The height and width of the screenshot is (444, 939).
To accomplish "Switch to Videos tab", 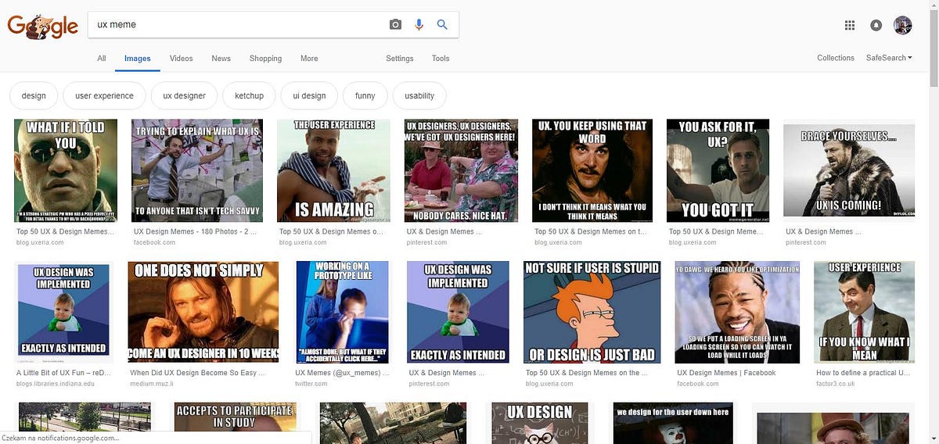I will (181, 59).
